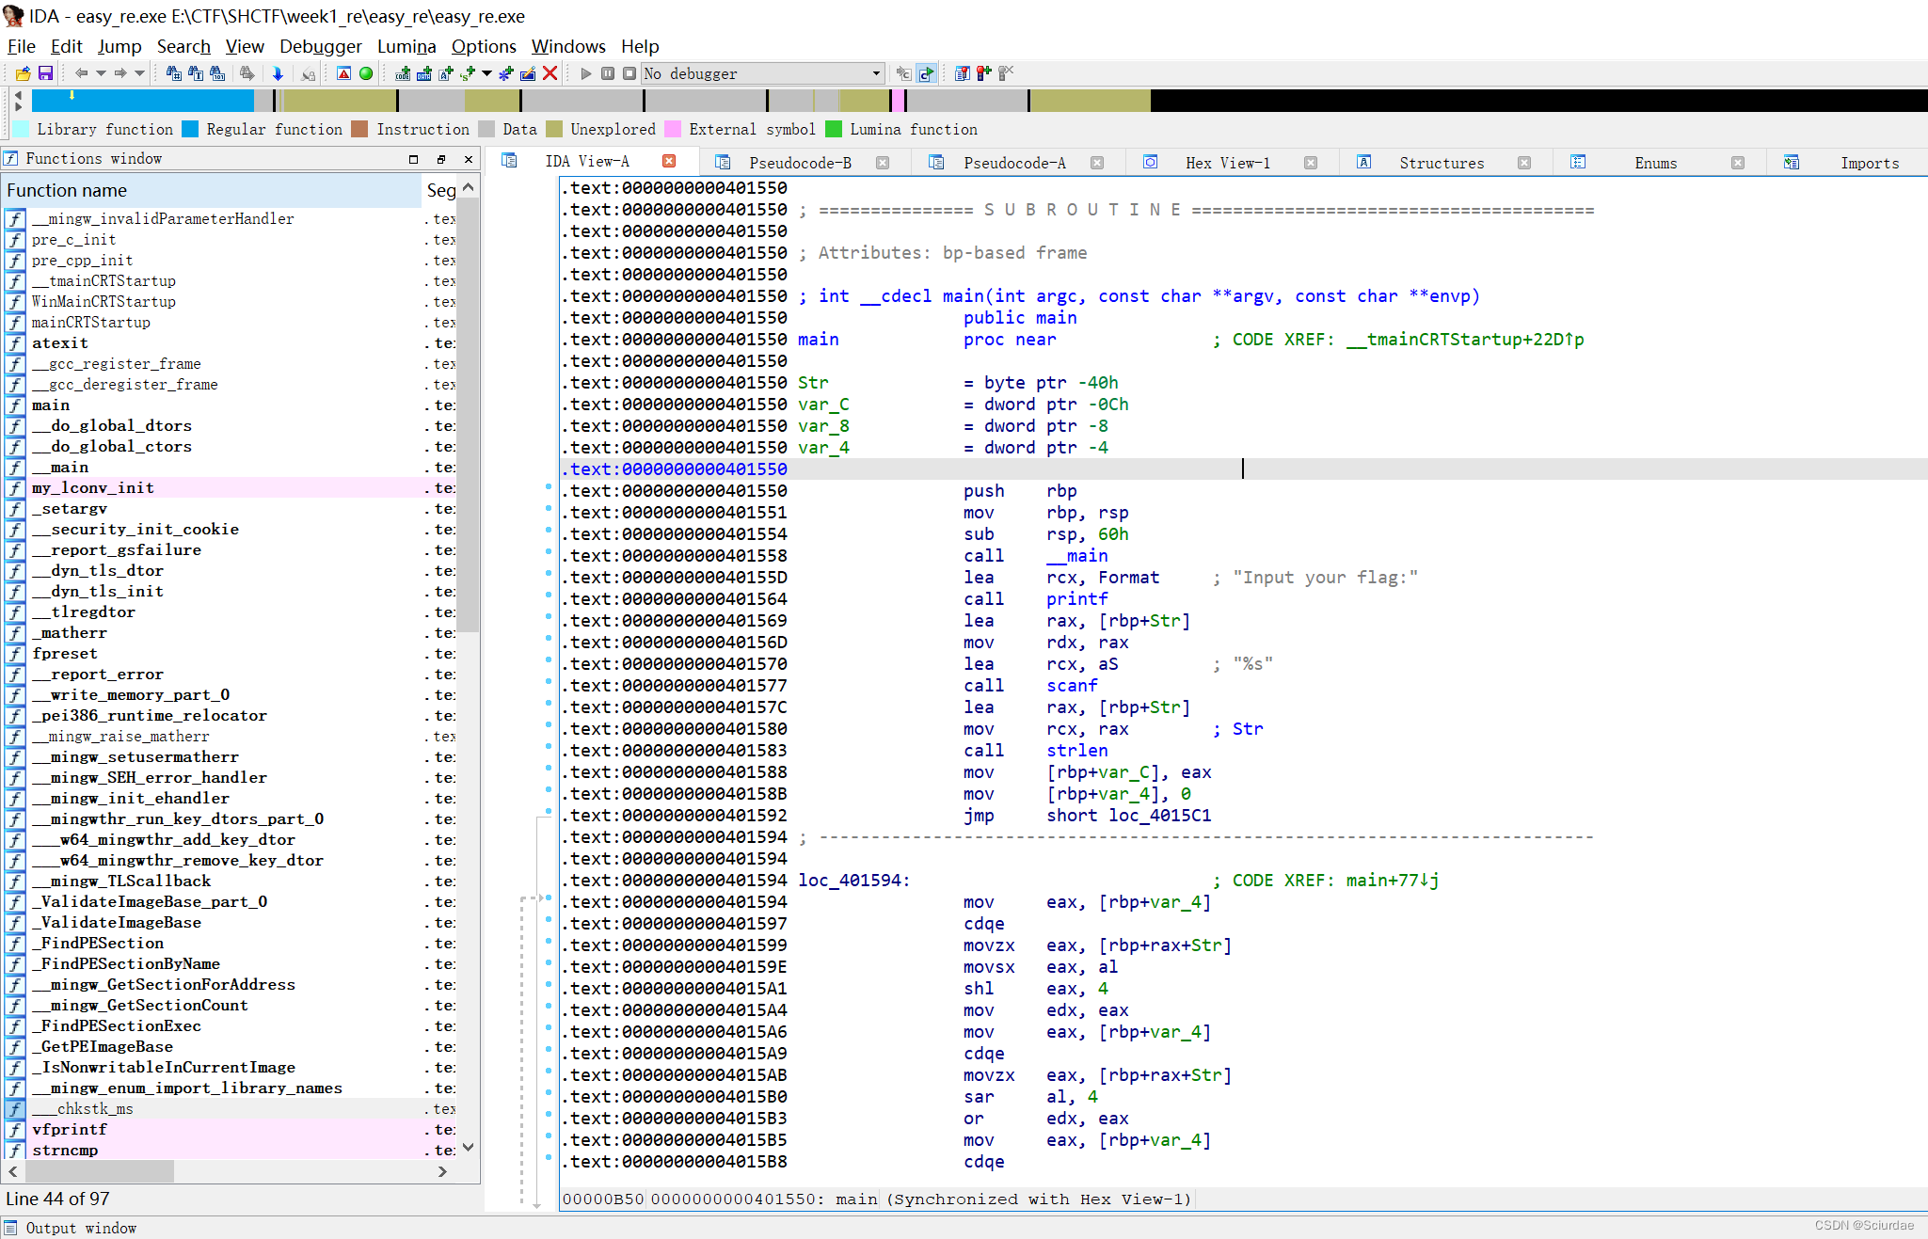Click the loc_4015C1 jump target
This screenshot has height=1239, width=1928.
(x=1160, y=815)
